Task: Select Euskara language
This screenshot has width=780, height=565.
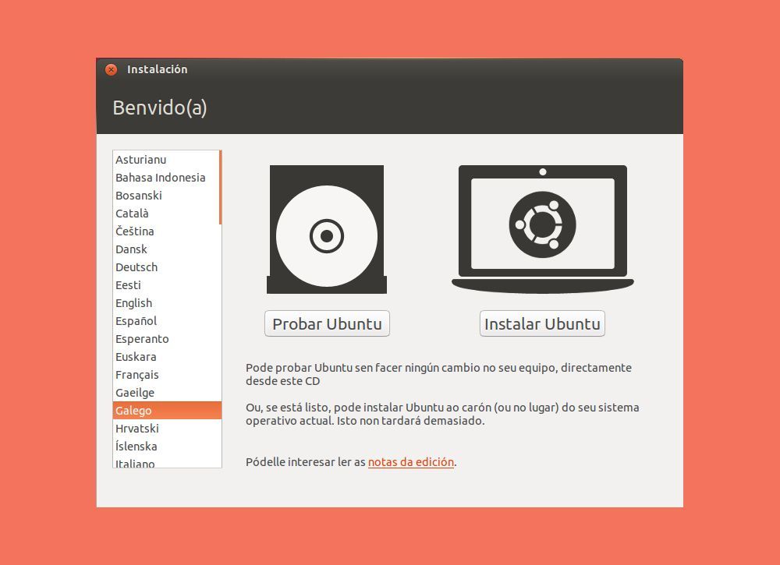Action: [x=166, y=356]
